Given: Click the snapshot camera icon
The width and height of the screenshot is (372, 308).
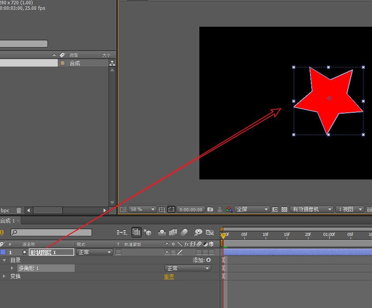Looking at the screenshot, I should coord(210,209).
